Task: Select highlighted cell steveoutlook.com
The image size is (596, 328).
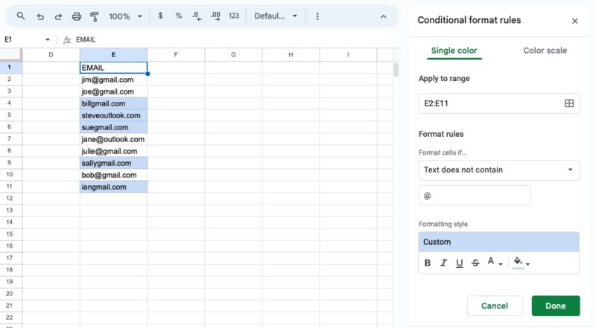Action: click(x=113, y=115)
